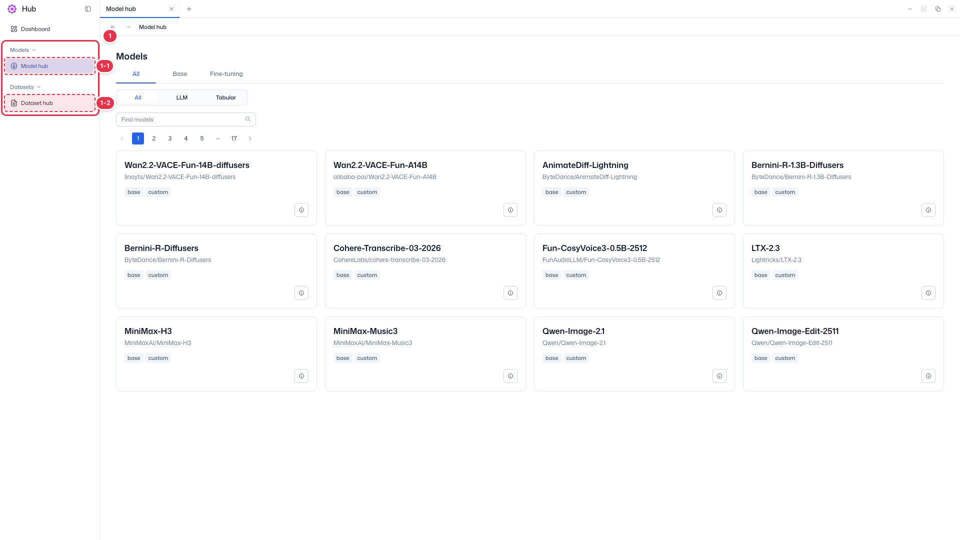Open info for Bernini-R-1.3B-Diffusers
This screenshot has height=540, width=960.
(x=928, y=210)
